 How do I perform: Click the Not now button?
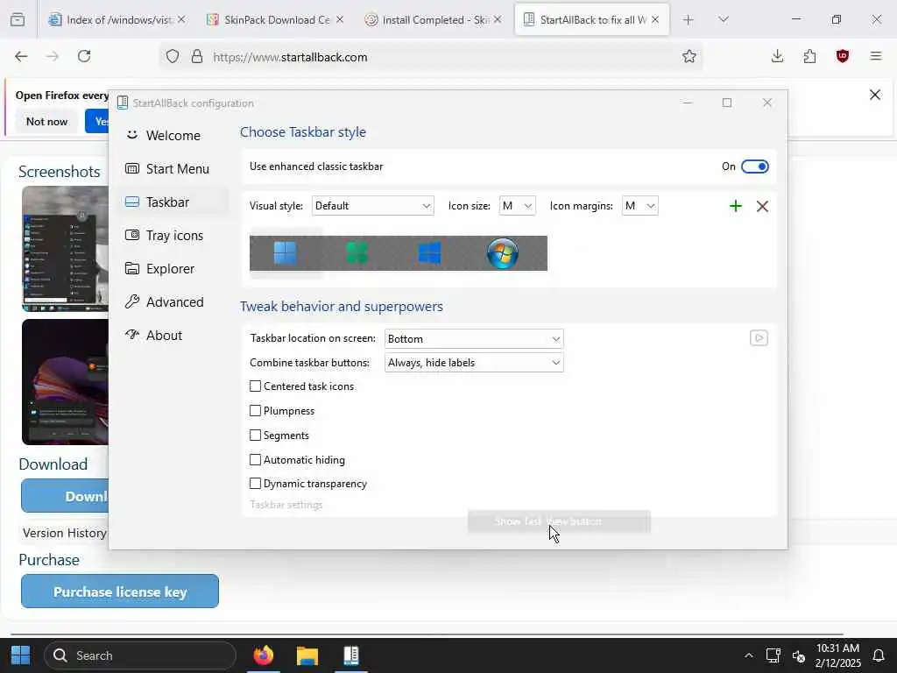click(x=47, y=121)
